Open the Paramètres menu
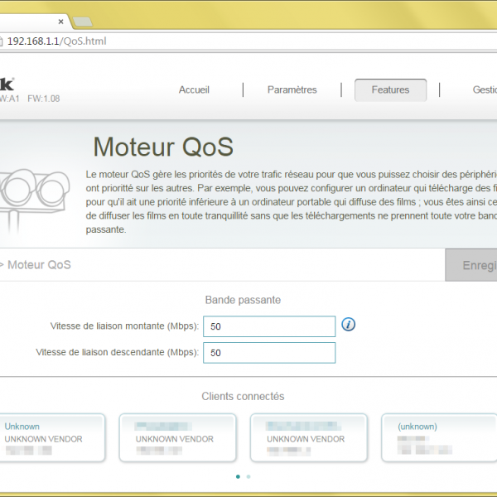 [x=292, y=89]
